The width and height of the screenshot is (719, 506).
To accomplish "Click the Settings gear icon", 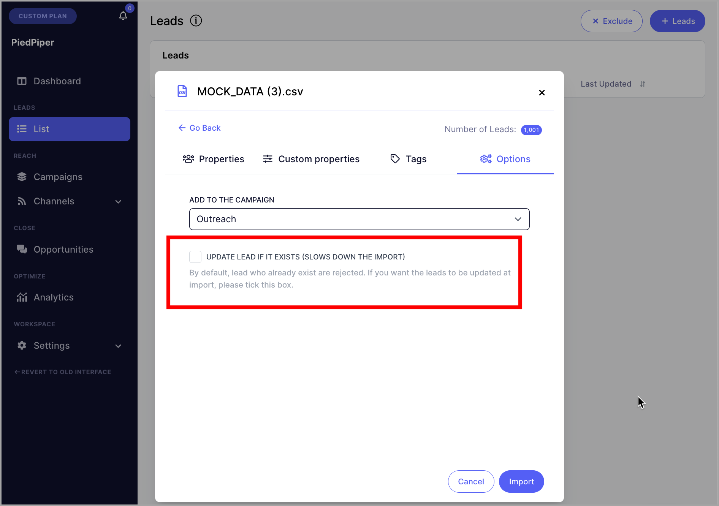I will coord(22,345).
